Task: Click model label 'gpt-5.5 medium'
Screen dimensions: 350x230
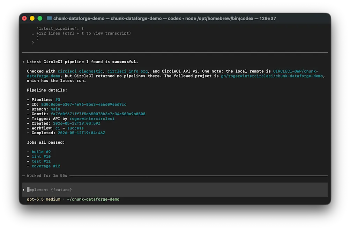Action: coord(44,199)
